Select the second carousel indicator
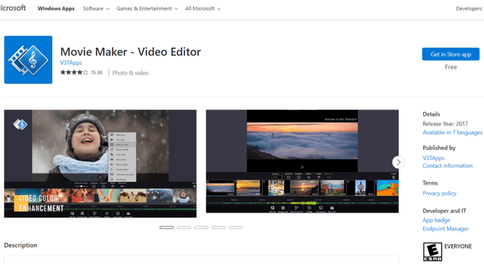The image size is (484, 264). (x=183, y=228)
